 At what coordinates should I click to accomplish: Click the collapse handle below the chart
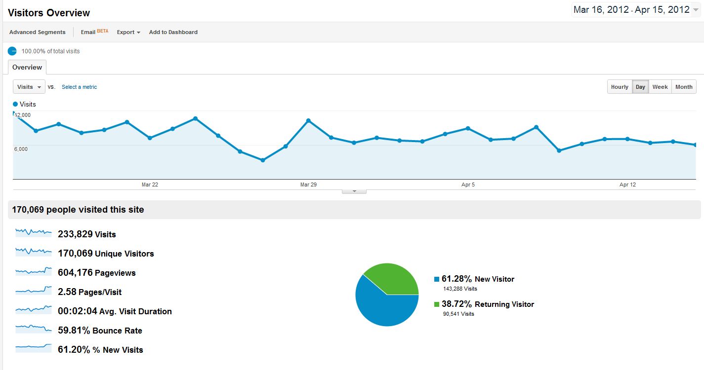pyautogui.click(x=354, y=191)
